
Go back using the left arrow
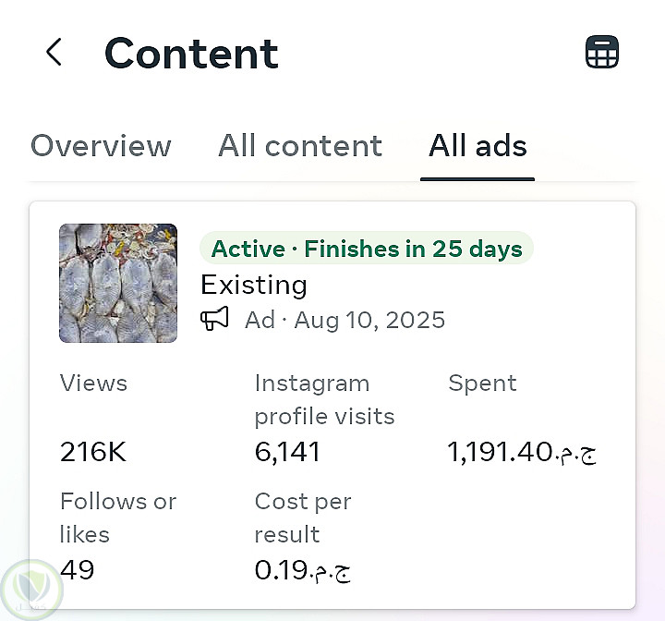tap(54, 53)
